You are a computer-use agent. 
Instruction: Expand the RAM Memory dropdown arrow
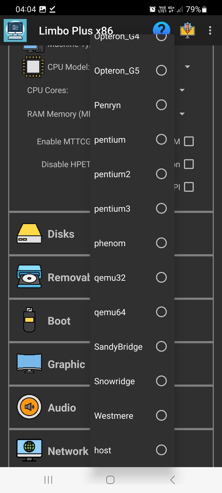[182, 114]
